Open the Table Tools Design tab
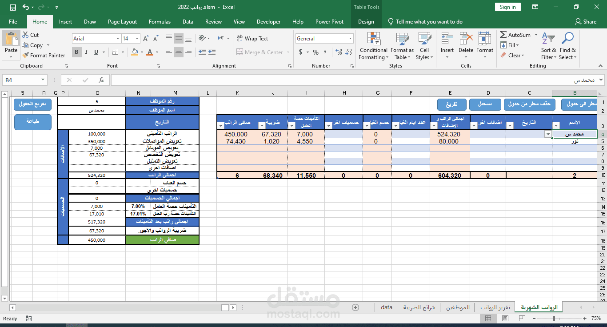This screenshot has width=607, height=327. (x=366, y=22)
